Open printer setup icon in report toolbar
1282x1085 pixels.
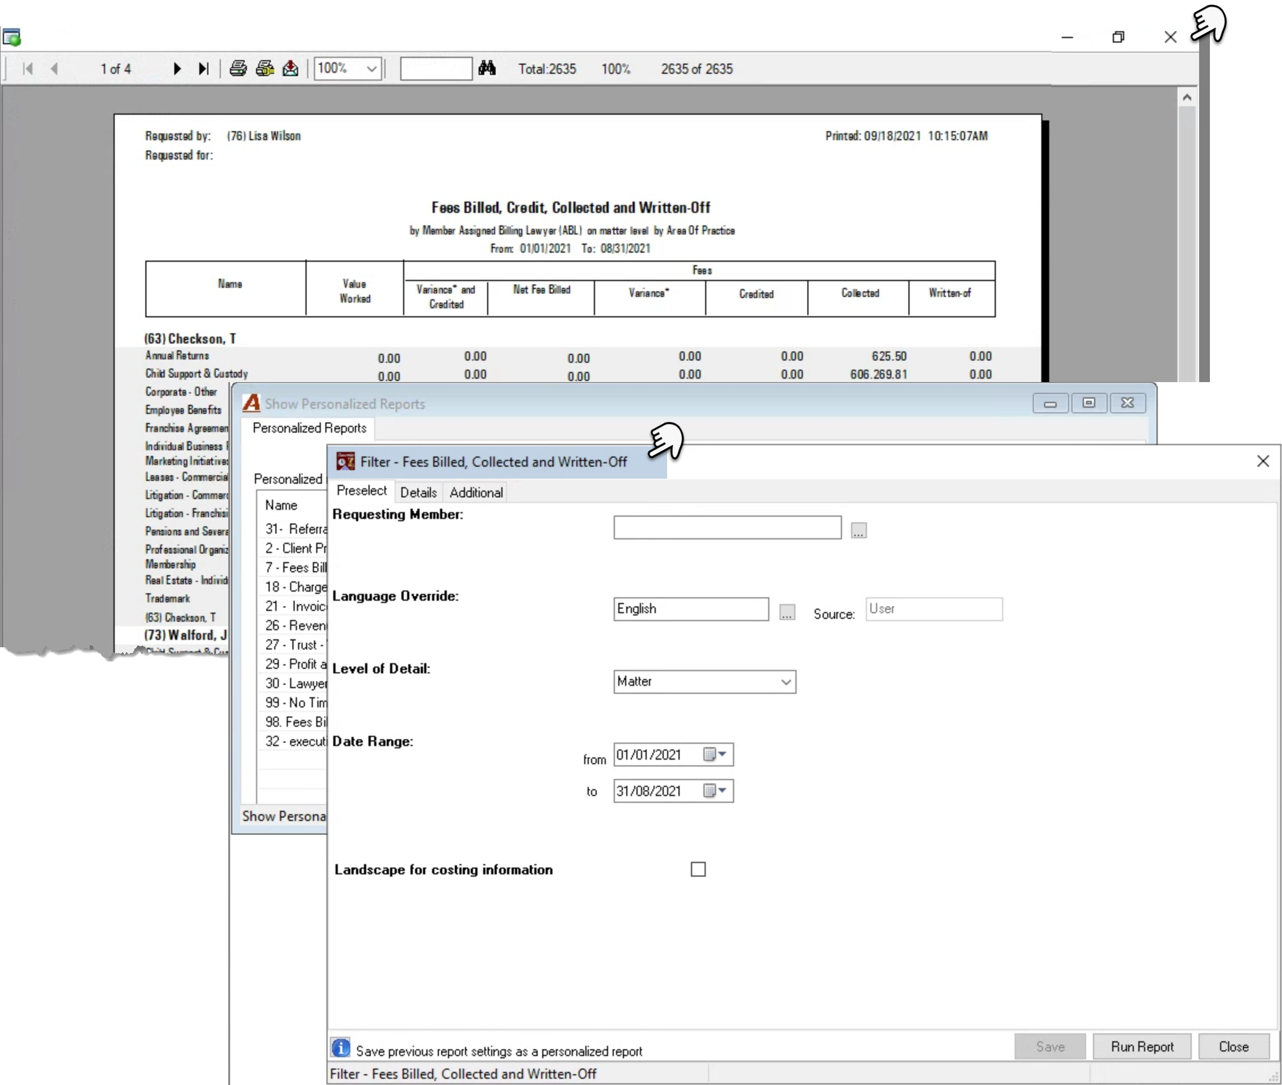(x=265, y=68)
